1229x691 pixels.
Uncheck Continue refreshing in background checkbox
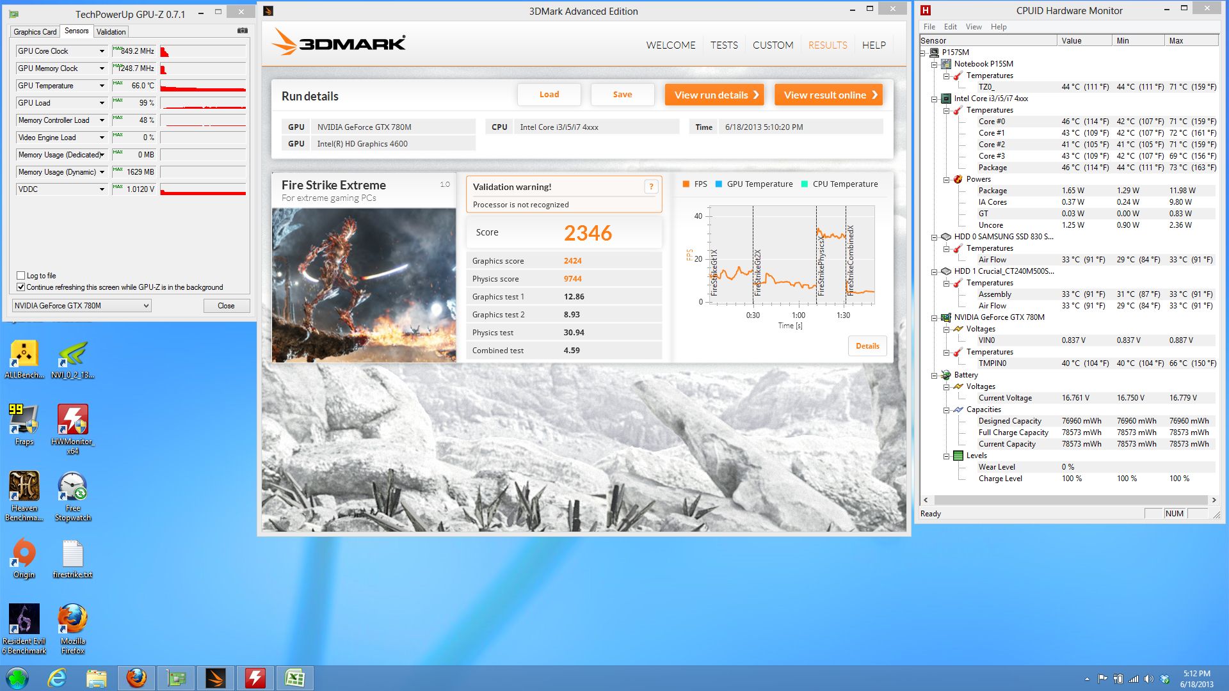tap(20, 287)
